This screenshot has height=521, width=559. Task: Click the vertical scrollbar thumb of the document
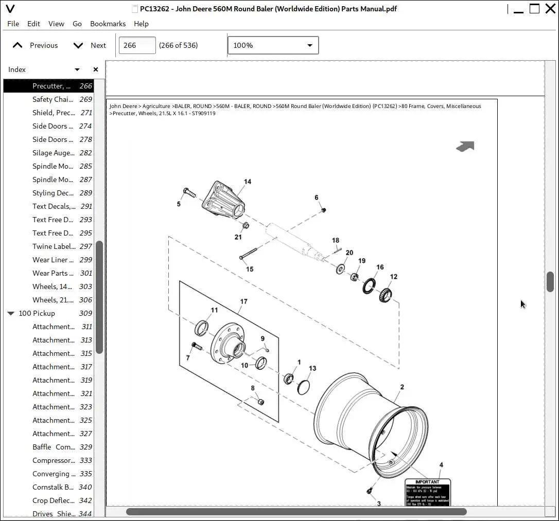(x=550, y=282)
